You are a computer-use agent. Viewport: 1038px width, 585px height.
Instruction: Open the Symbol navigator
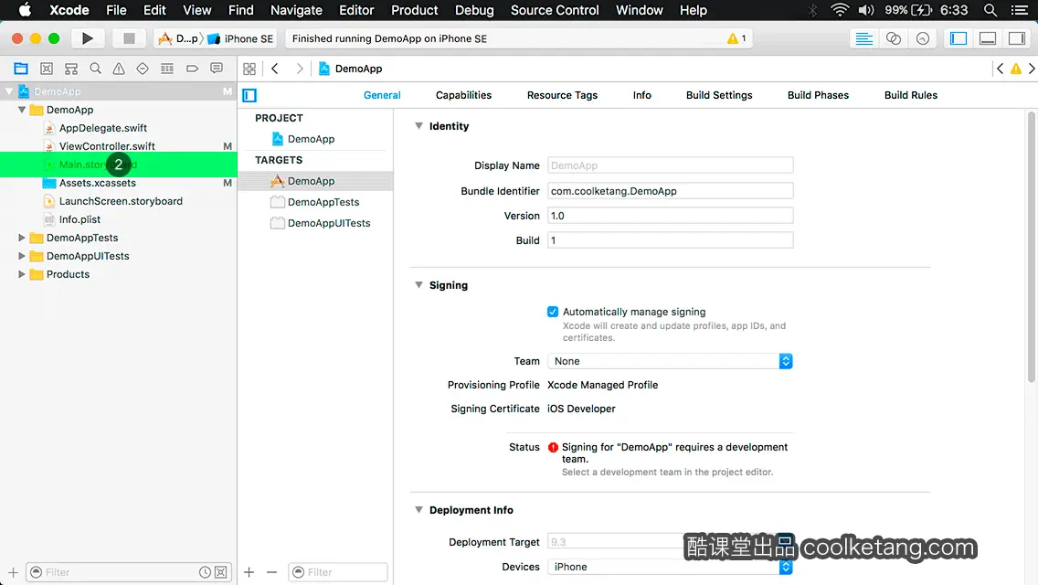[x=71, y=69]
